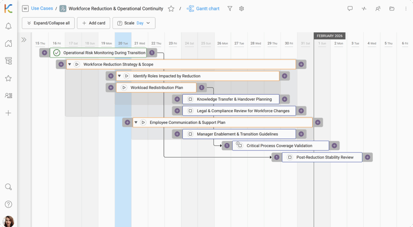
Task: Click completed checkmark on Operational Risk Monitoring
Action: [x=57, y=53]
